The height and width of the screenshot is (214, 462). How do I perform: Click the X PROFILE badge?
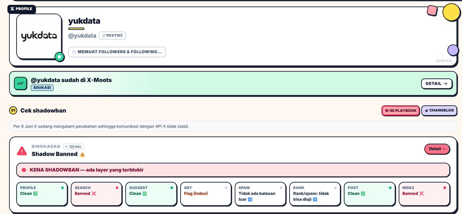pyautogui.click(x=21, y=8)
